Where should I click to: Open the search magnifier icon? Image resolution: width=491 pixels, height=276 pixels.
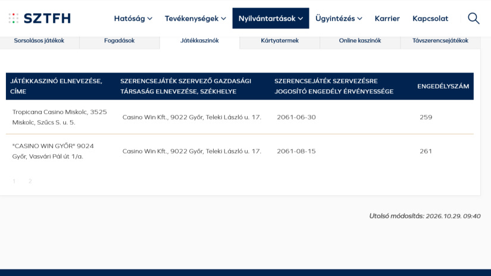click(x=474, y=18)
